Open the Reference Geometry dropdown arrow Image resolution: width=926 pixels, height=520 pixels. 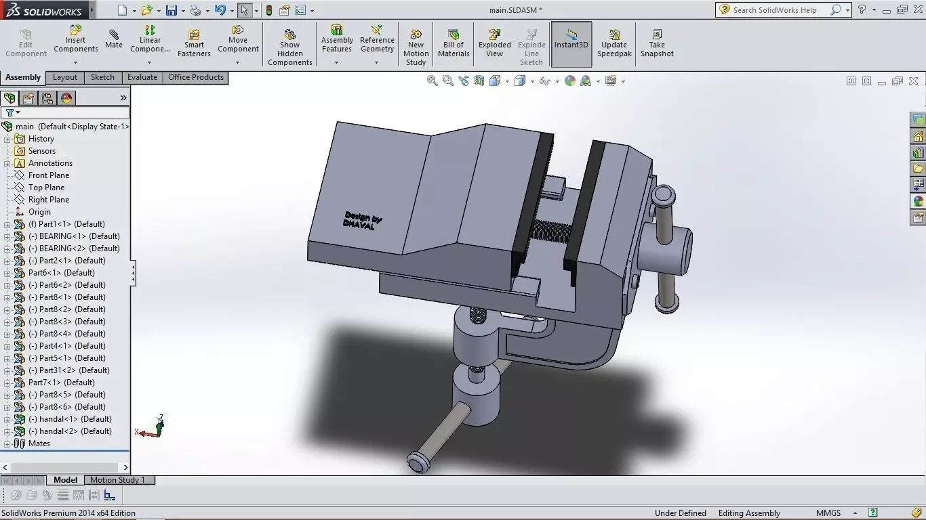(376, 63)
